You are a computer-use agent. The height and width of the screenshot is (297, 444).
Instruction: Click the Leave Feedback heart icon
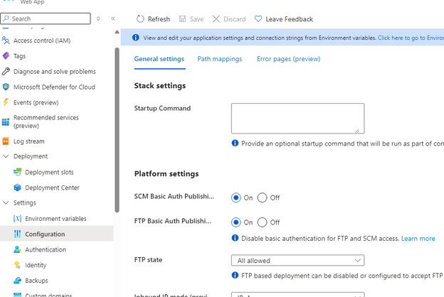258,19
